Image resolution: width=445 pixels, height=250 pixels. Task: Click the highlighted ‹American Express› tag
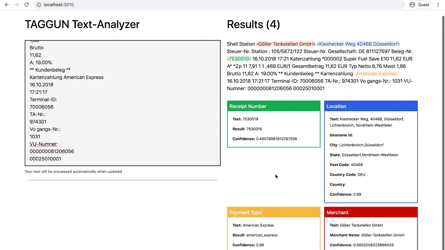coord(376,74)
